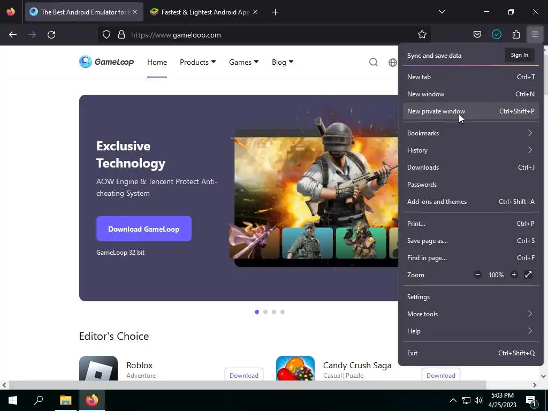The width and height of the screenshot is (548, 411).
Task: Bookmark this page with the star icon
Action: [422, 34]
